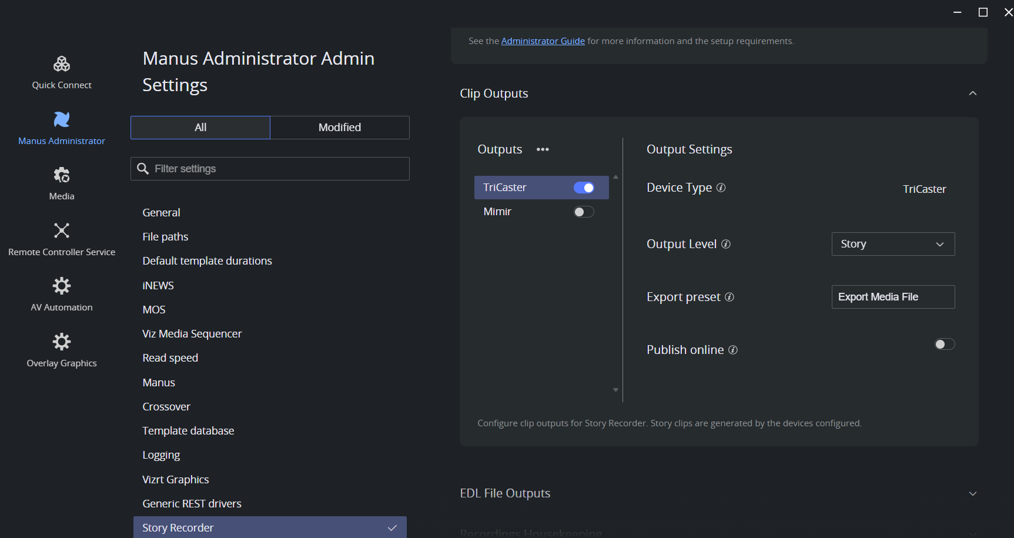Disable the TriCaster output toggle

point(584,188)
